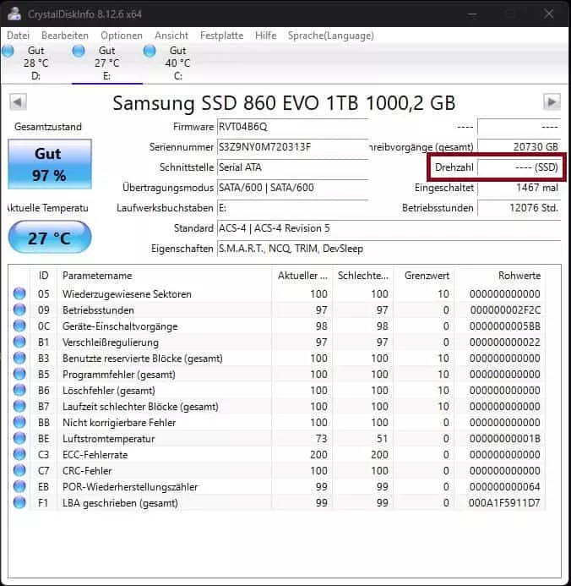Click the serial number field S3Z9NY0M720313F
571x586 pixels.
click(293, 147)
